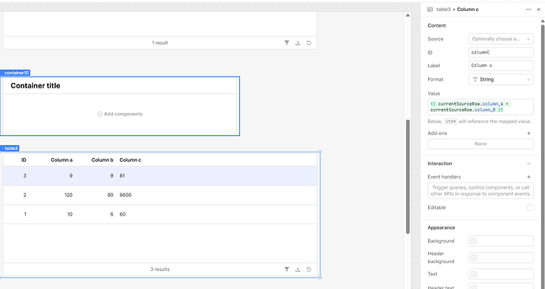Click the None add-ons button

pos(480,144)
